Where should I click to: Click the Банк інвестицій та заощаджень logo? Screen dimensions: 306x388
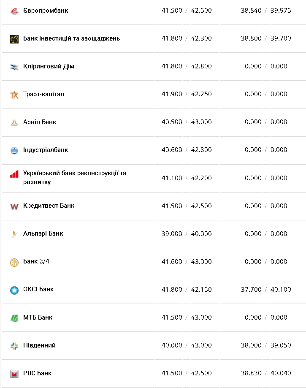[14, 39]
